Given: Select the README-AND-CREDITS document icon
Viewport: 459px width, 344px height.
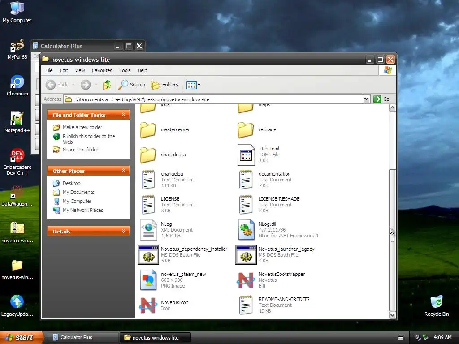Looking at the screenshot, I should (246, 305).
